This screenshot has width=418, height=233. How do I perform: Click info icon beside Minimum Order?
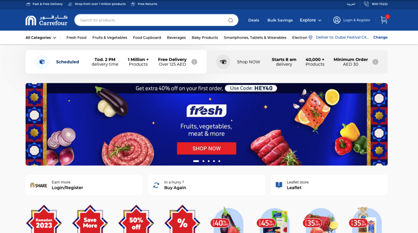(x=375, y=62)
